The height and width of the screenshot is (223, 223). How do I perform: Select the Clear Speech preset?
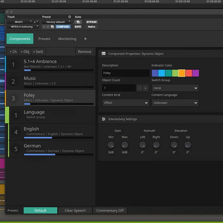[x=75, y=210]
